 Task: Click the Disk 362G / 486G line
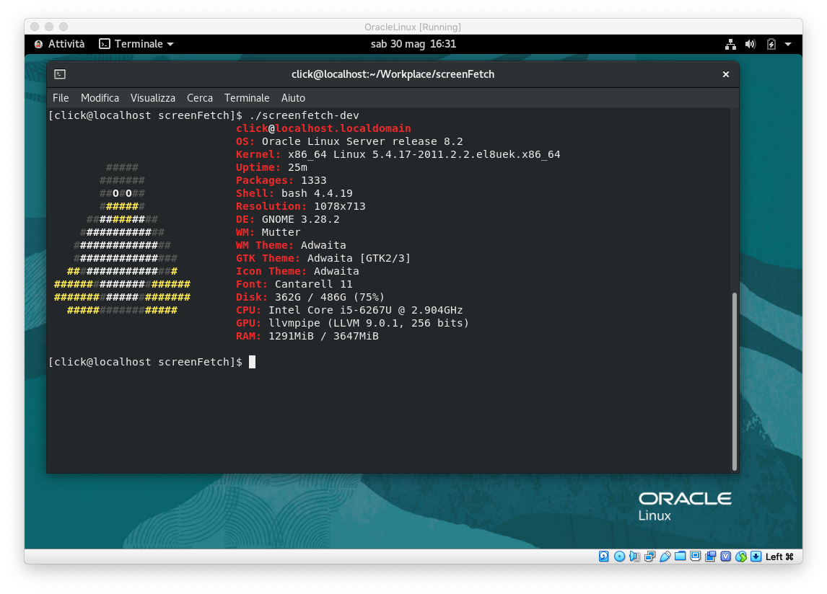310,297
